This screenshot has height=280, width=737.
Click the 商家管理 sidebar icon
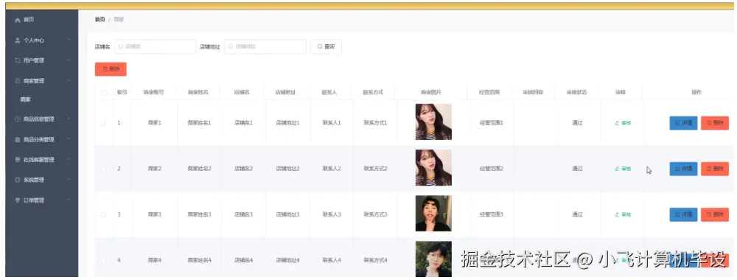[x=18, y=81]
